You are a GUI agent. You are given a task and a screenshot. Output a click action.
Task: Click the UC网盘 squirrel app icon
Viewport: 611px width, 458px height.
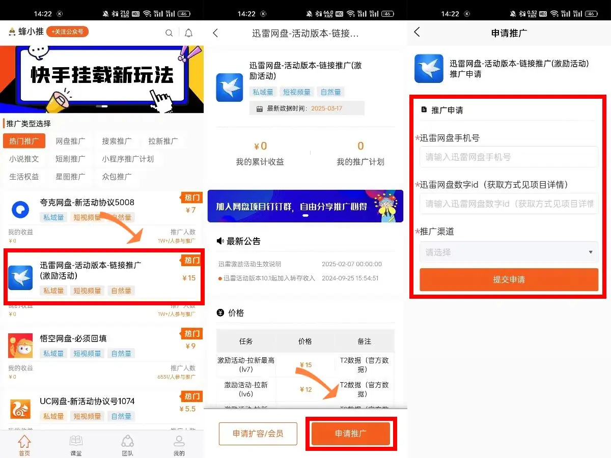coord(20,409)
